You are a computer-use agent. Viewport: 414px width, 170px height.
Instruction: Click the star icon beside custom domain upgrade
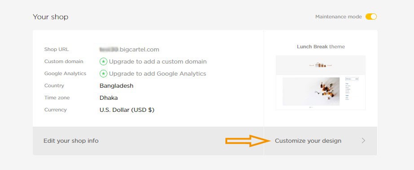[x=103, y=62]
